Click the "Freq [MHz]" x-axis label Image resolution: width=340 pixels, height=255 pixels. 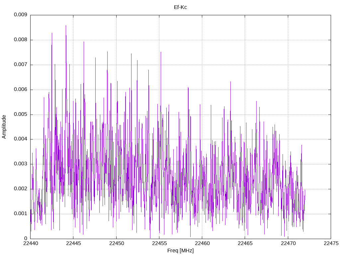pos(180,251)
